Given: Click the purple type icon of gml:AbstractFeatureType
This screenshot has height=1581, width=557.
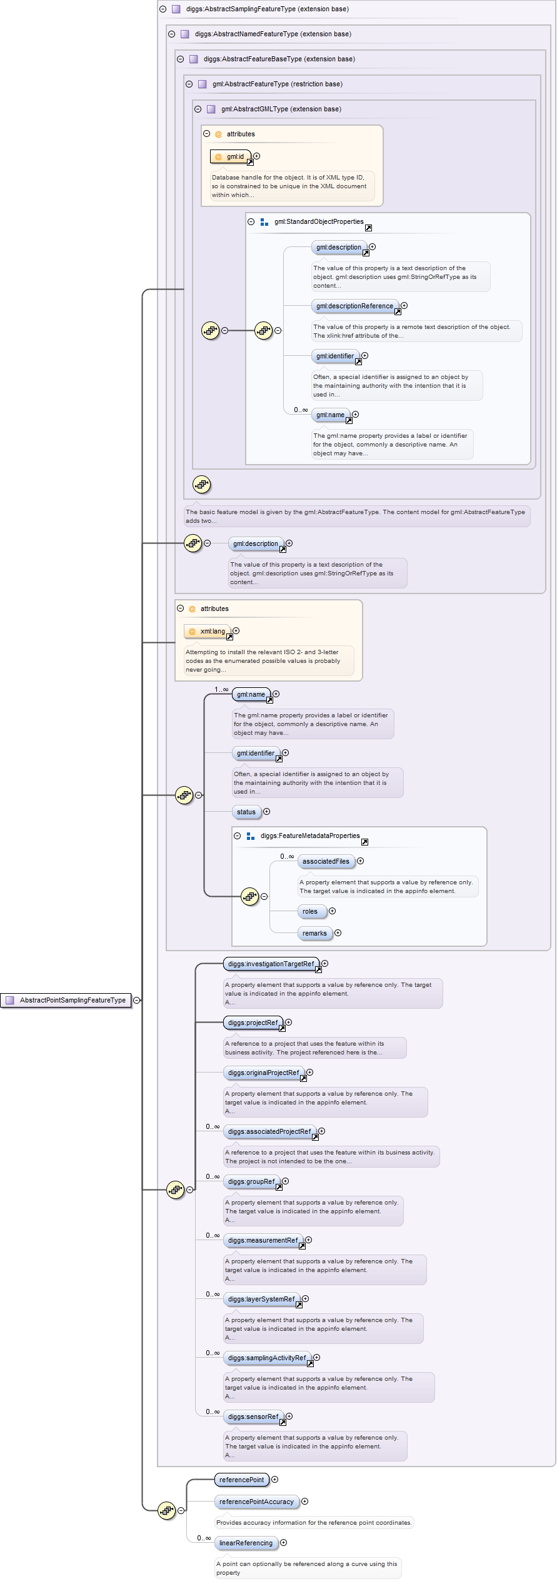Looking at the screenshot, I should [x=202, y=84].
